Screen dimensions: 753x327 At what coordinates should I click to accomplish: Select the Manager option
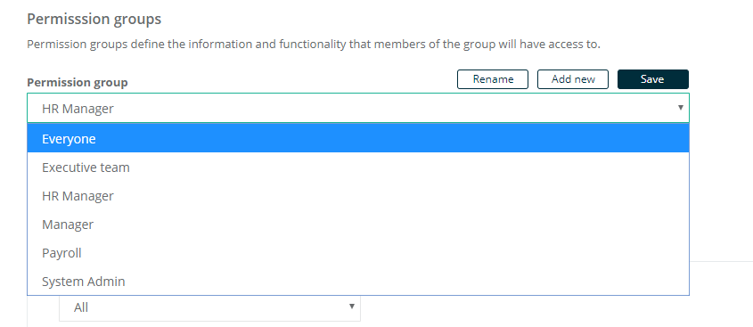tap(358, 225)
